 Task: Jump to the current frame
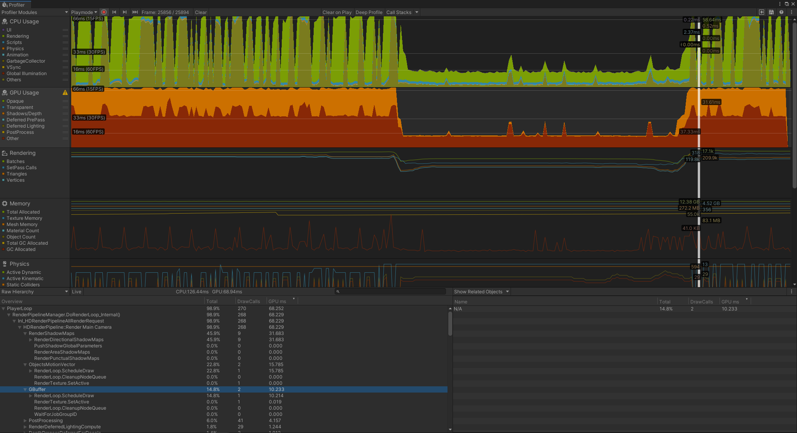click(135, 12)
